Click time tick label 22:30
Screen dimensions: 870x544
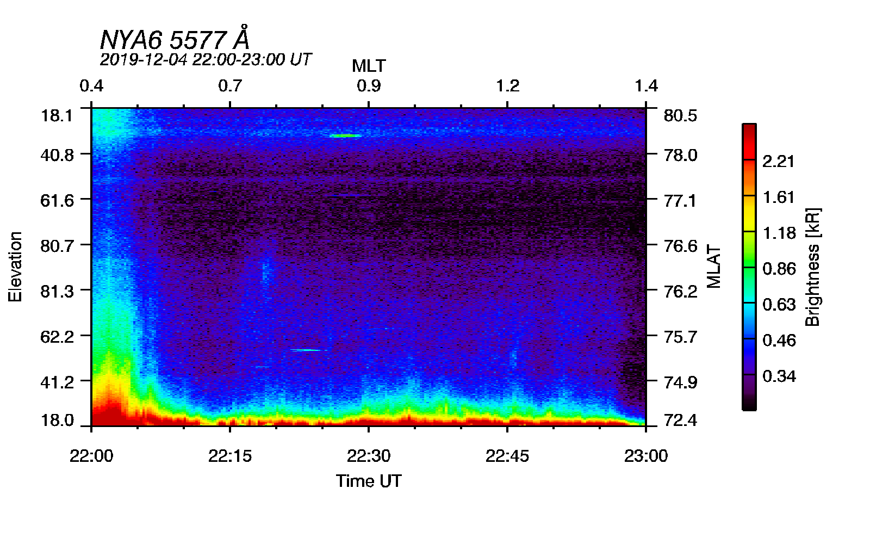(x=369, y=456)
